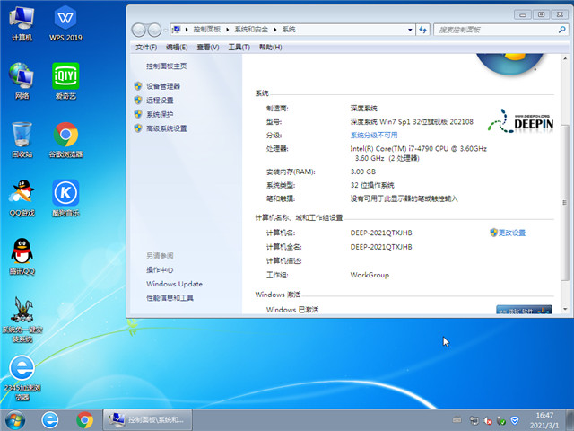
Task: Click the muted volume tray icon
Action: 487,420
